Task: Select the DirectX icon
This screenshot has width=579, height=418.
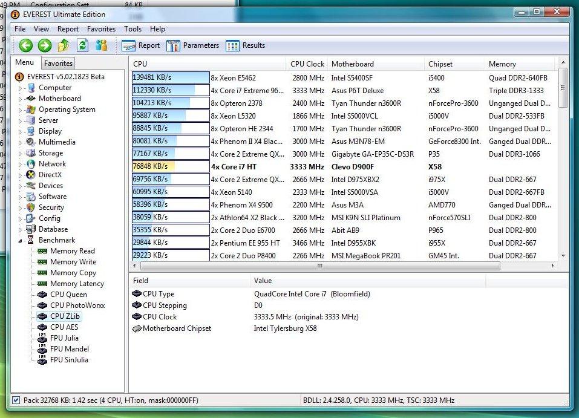Action: click(x=31, y=175)
